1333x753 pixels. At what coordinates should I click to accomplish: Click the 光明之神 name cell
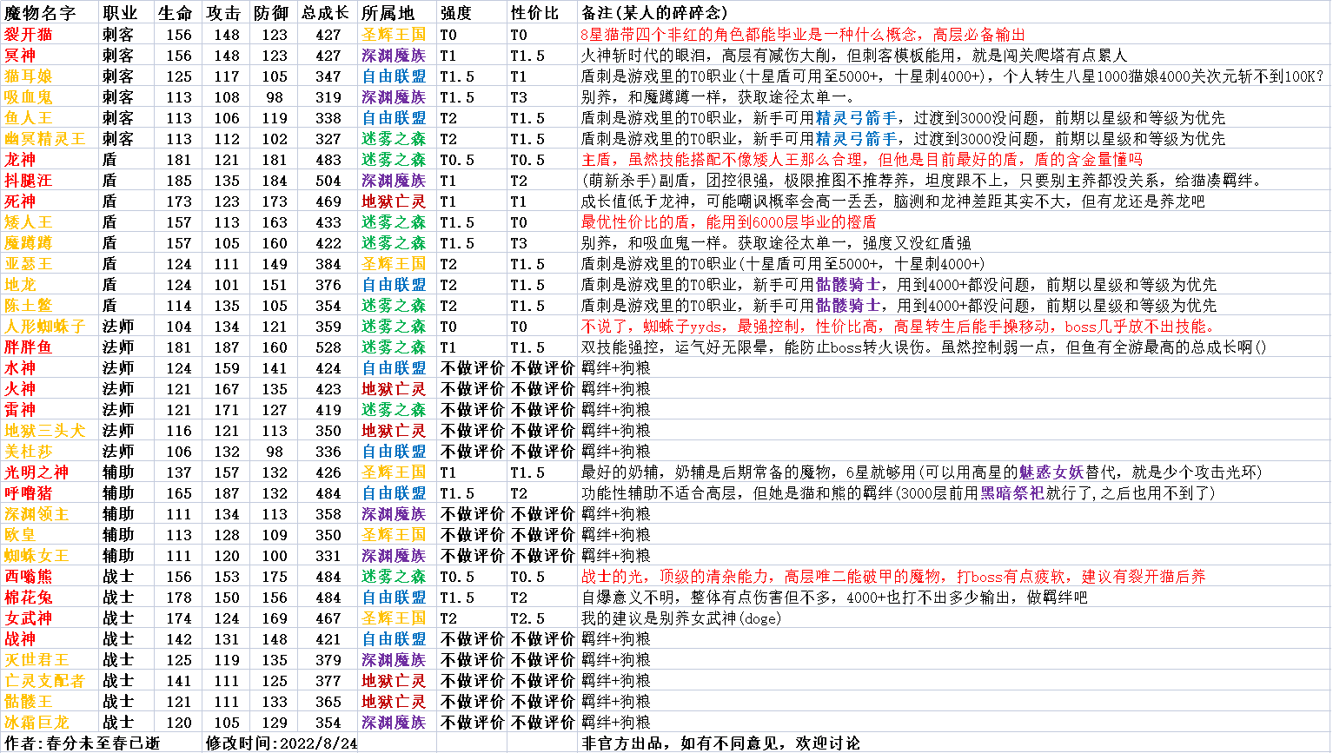36,472
